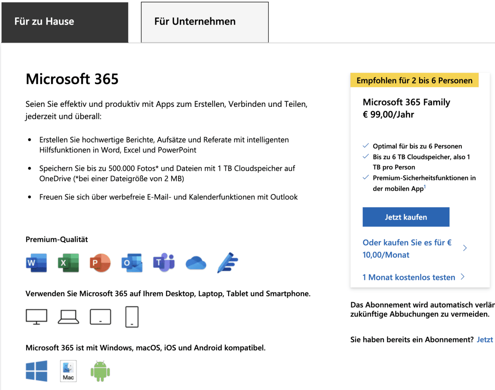Click the Outlook app icon
This screenshot has width=495, height=390.
pos(132,263)
